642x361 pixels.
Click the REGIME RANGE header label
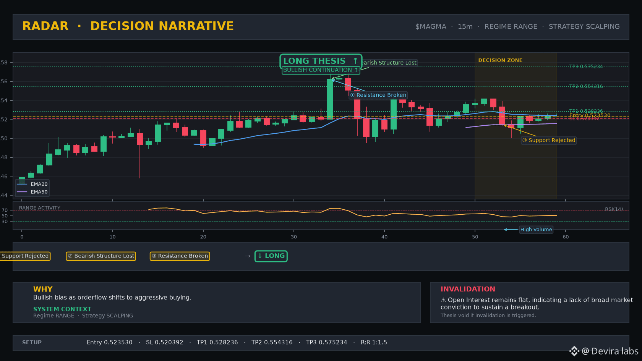click(511, 27)
